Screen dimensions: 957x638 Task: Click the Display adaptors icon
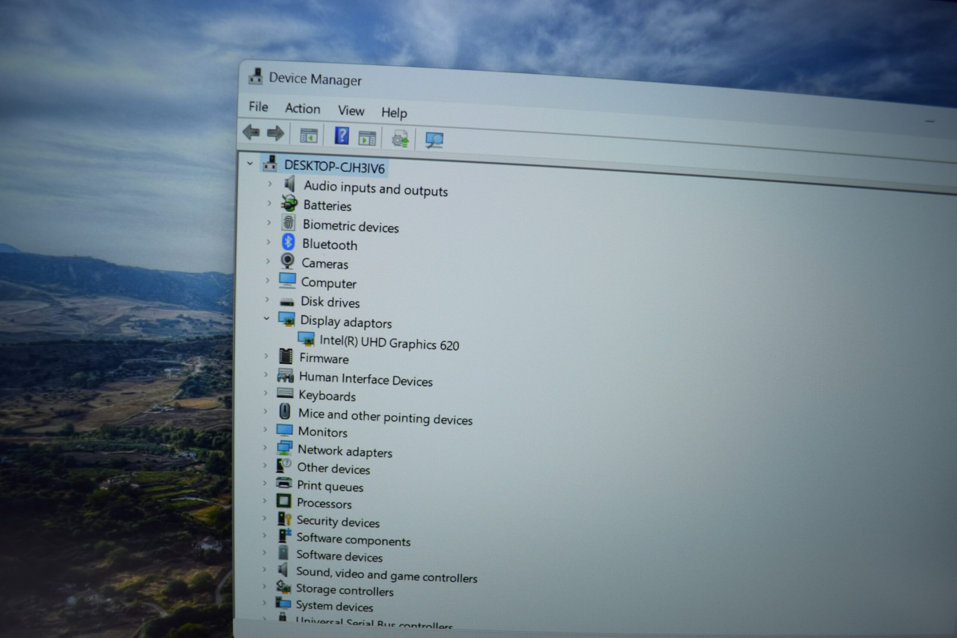287,320
